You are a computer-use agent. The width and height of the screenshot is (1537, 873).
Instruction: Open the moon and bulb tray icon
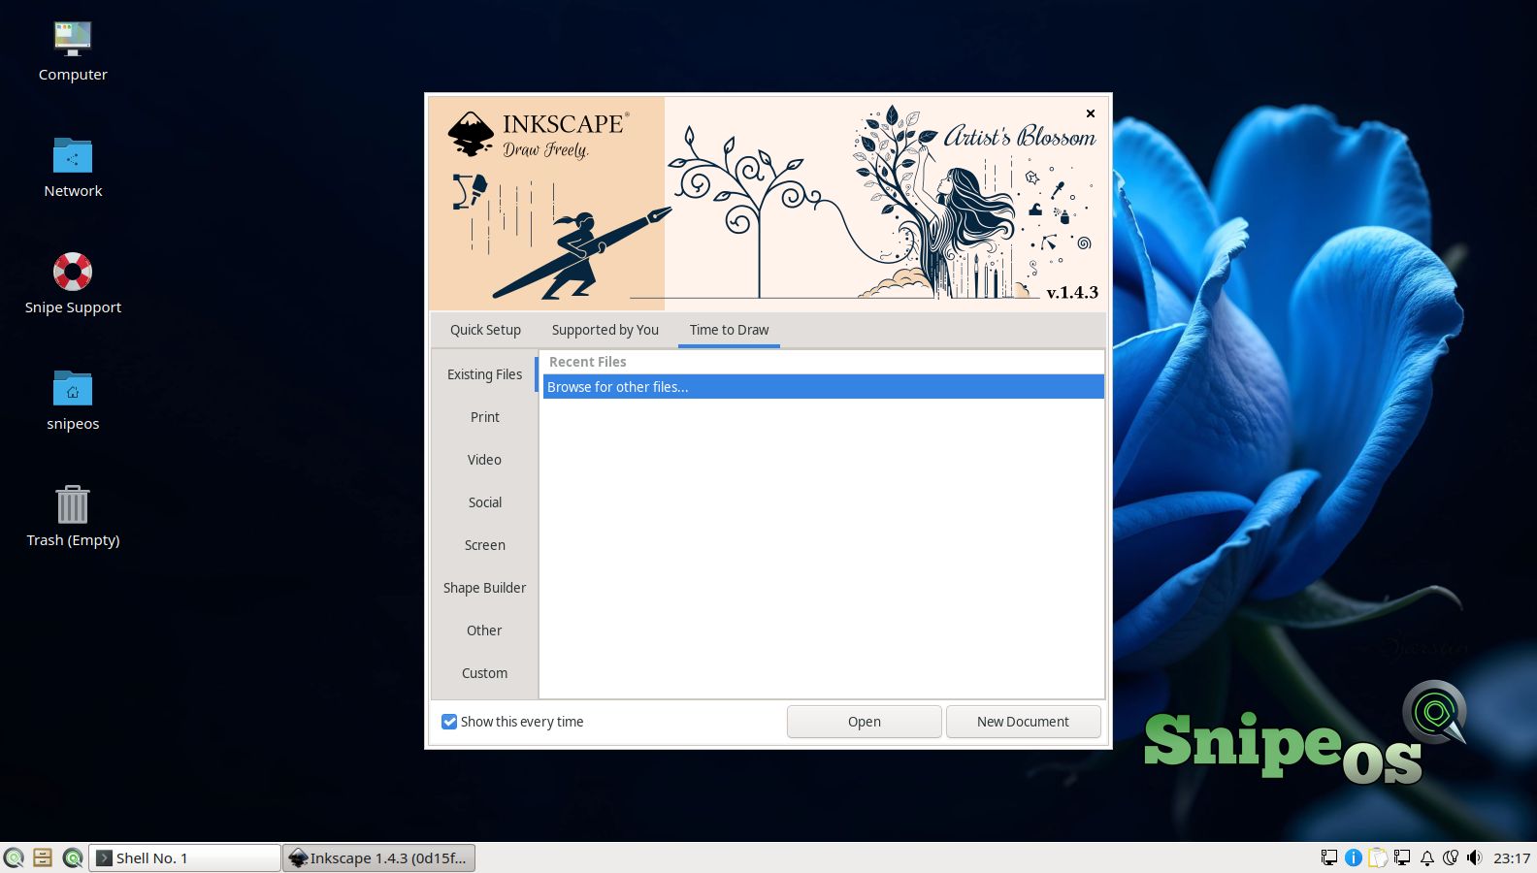tap(1451, 857)
